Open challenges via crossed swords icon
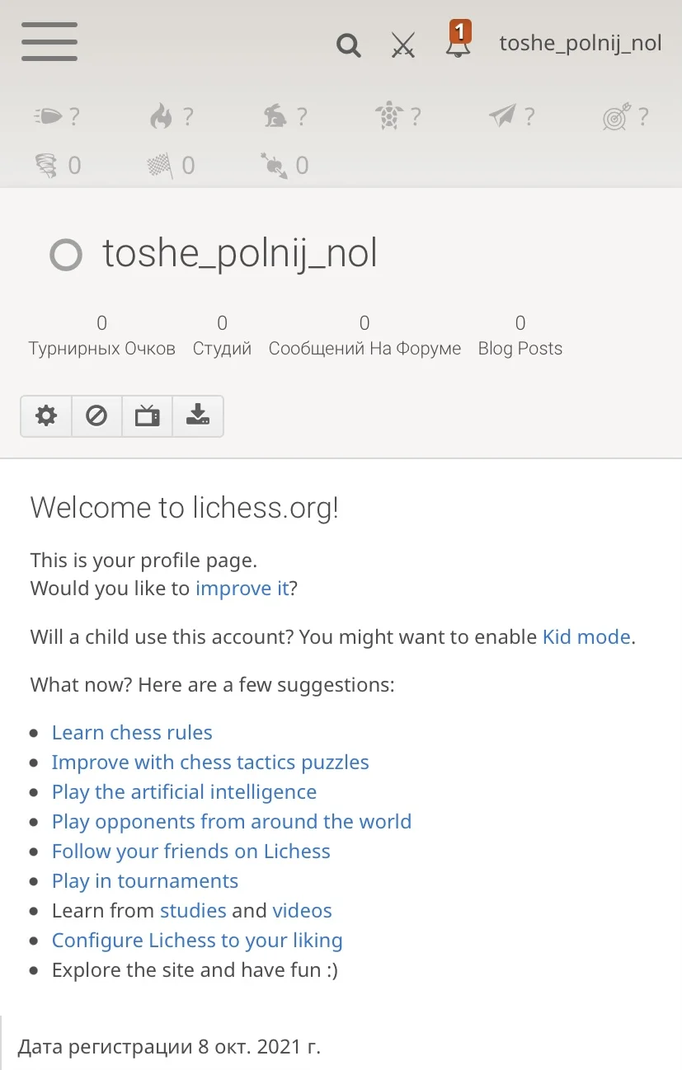This screenshot has height=1070, width=682. tap(403, 45)
